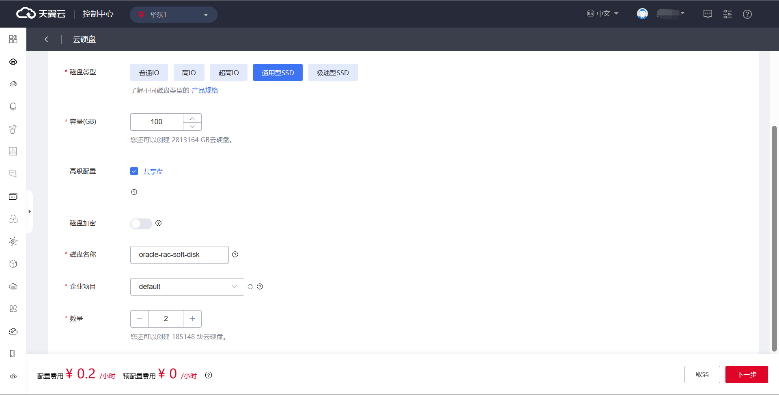Click the help question mark icon
This screenshot has height=395, width=779.
[747, 14]
